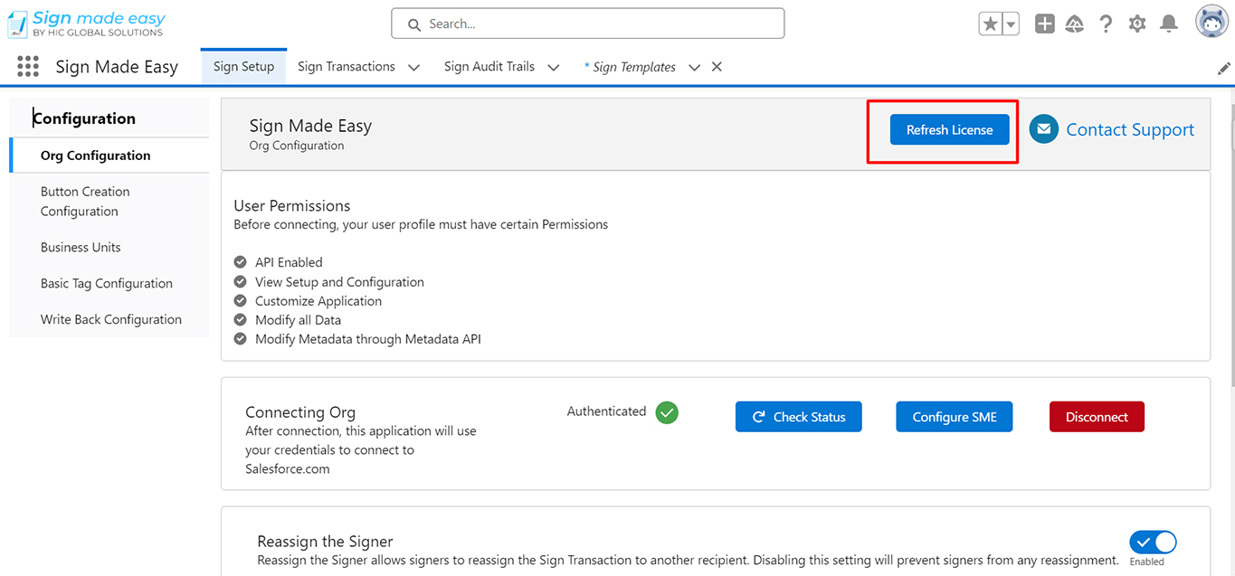Expand the Sign Audit Trails dropdown chevron
The height and width of the screenshot is (576, 1235).
tap(554, 67)
